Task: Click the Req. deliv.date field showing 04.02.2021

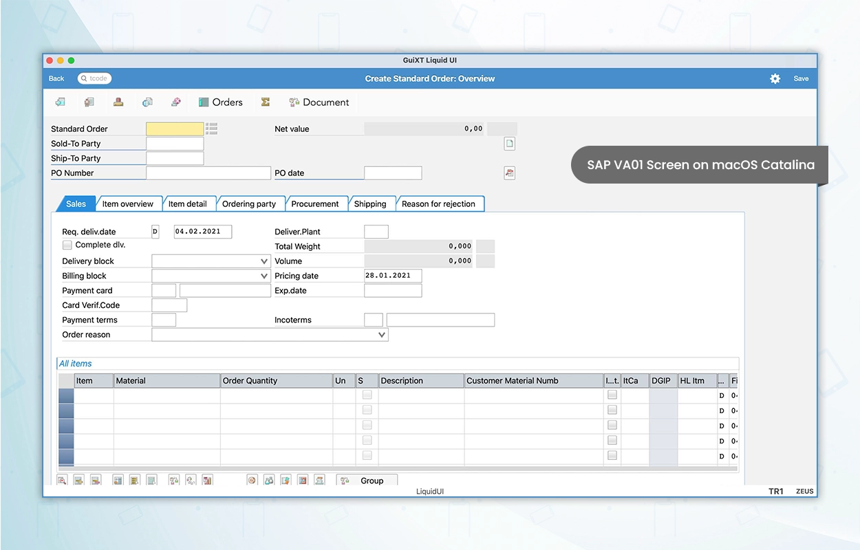Action: click(203, 232)
